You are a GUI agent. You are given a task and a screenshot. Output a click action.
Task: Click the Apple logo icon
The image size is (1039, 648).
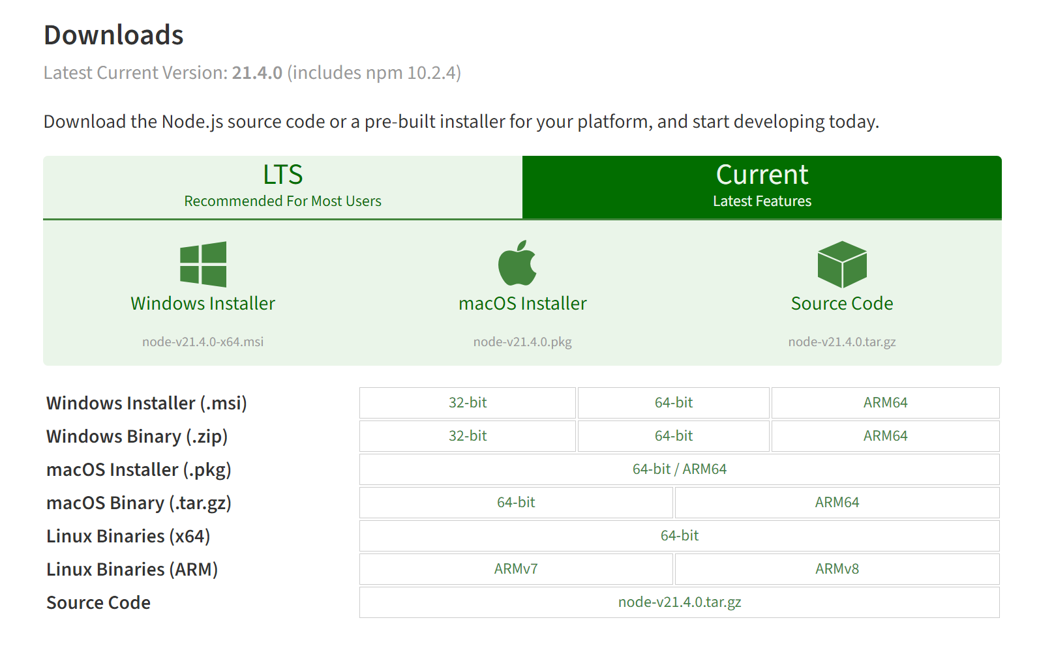coord(517,263)
